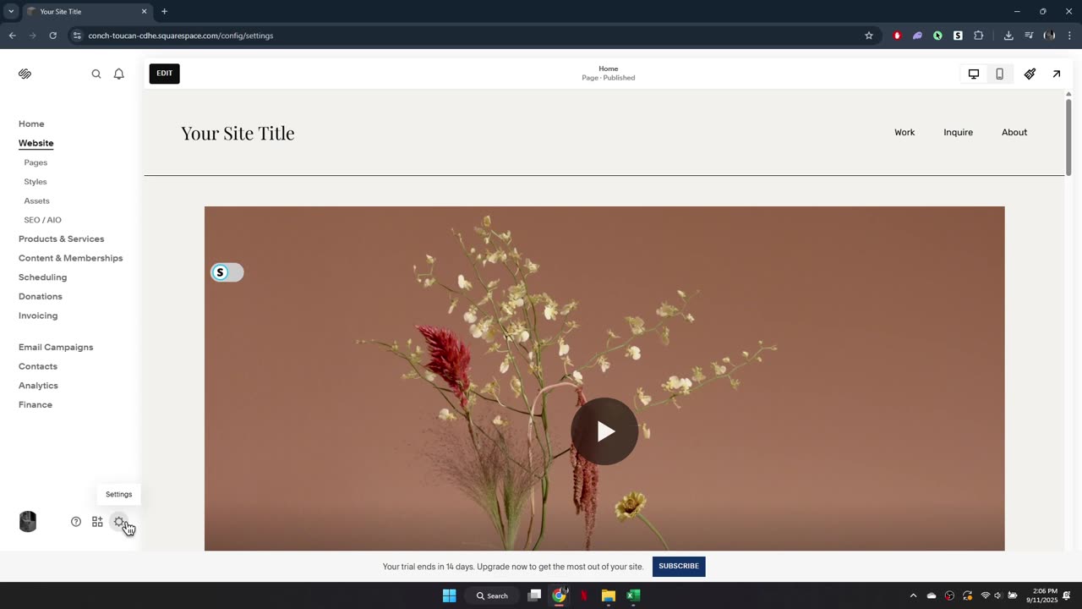The width and height of the screenshot is (1082, 609).
Task: Click the account avatar in sidebar
Action: pyautogui.click(x=28, y=522)
